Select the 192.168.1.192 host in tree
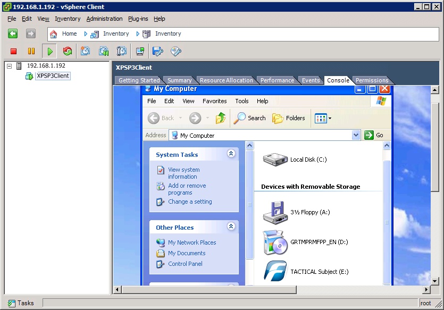Screen dimensions: 444x310 point(46,66)
